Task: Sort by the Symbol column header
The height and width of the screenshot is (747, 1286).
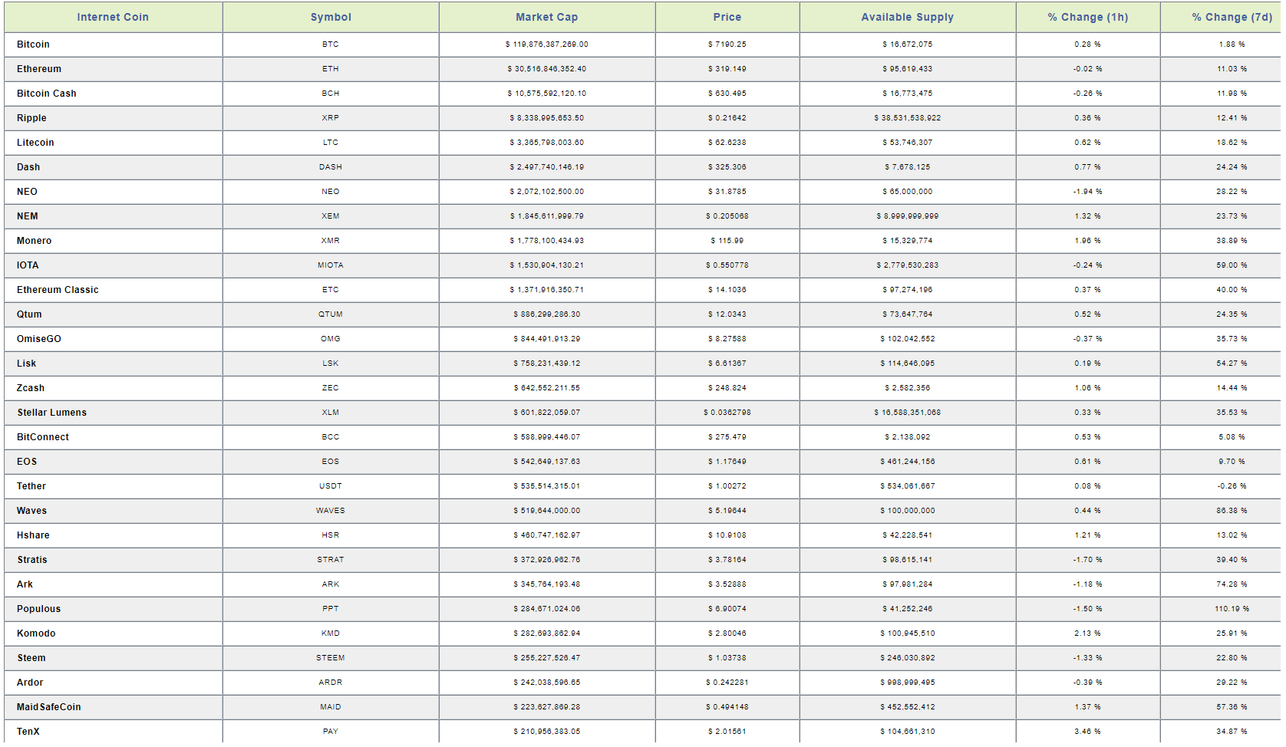Action: point(331,17)
